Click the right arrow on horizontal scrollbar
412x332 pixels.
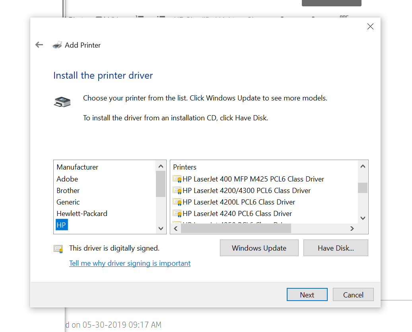352,228
